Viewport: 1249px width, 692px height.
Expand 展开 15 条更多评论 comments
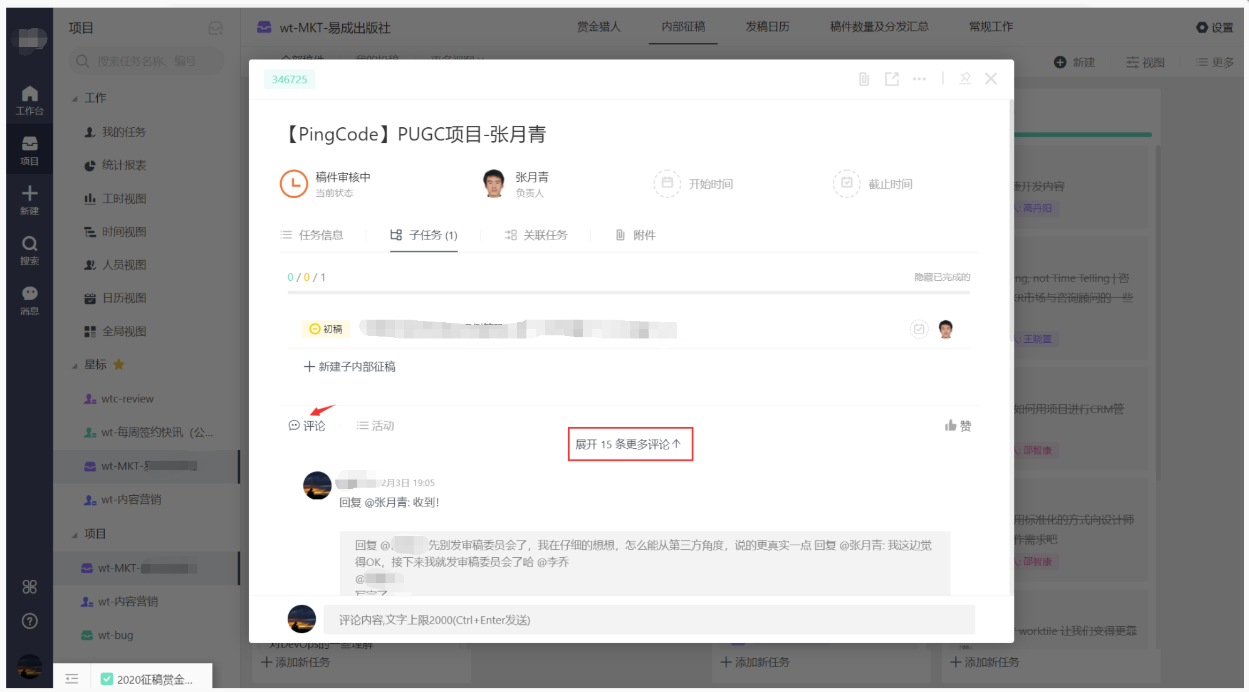point(629,444)
